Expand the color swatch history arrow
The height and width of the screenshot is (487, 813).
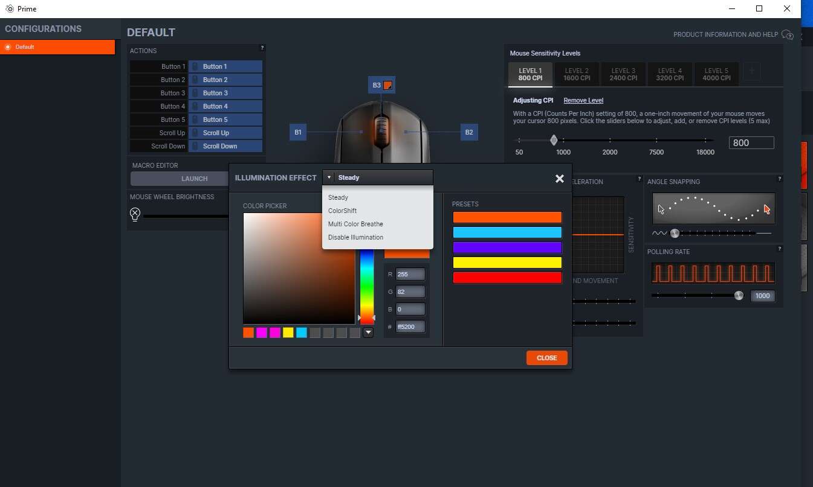[x=368, y=333]
